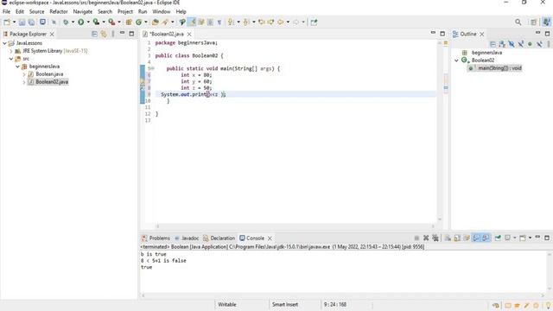The height and width of the screenshot is (311, 553).
Task: Collapse All in Package Explorer
Action: tap(94, 34)
